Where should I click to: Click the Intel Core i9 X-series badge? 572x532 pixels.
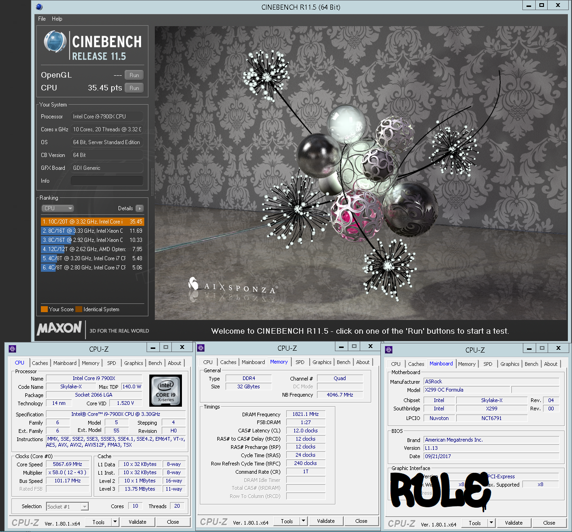pyautogui.click(x=166, y=391)
